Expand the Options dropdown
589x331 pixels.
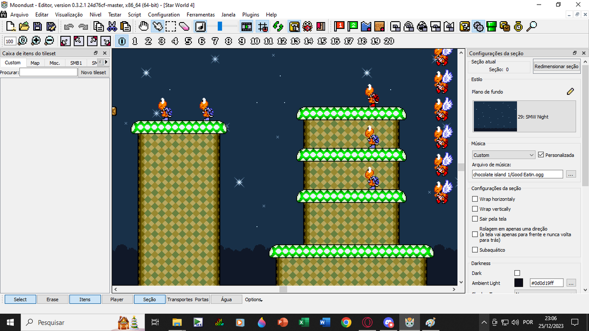click(254, 299)
